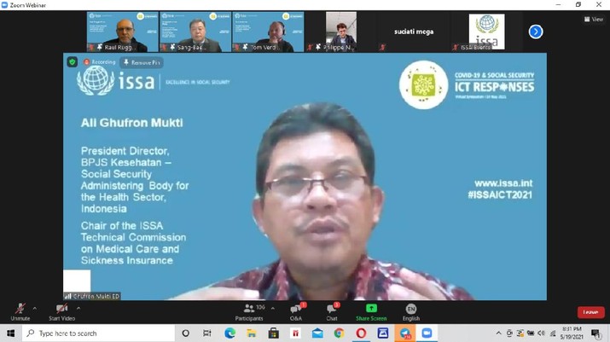Launch Google Chrome from the taskbar
Viewport: 610px width, 342px height.
pyautogui.click(x=340, y=333)
